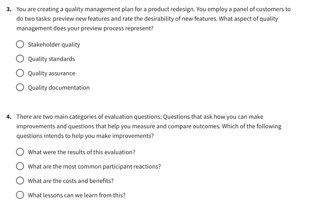Click the 'Quality assurance' answer label
313x212 pixels.
[x=52, y=73]
